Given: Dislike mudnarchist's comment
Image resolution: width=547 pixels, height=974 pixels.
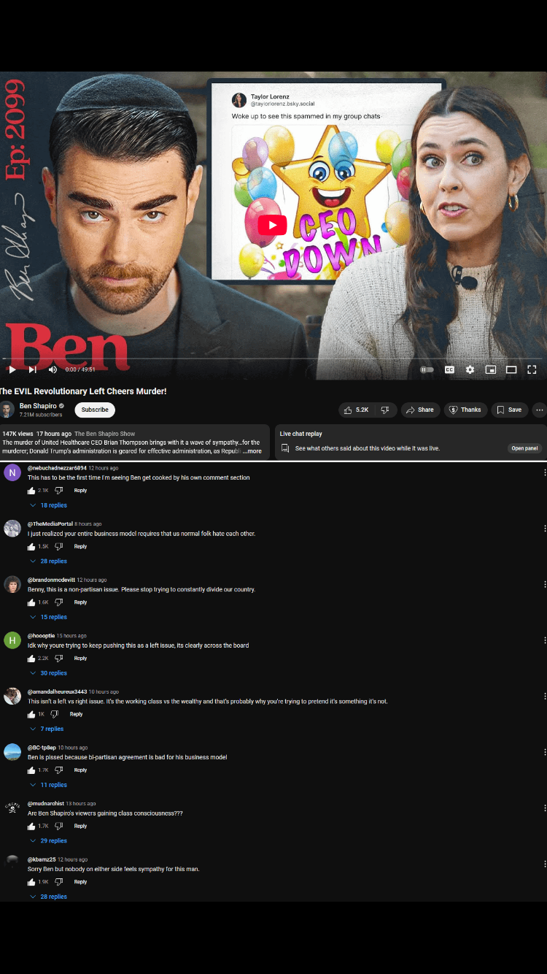Looking at the screenshot, I should coord(59,826).
